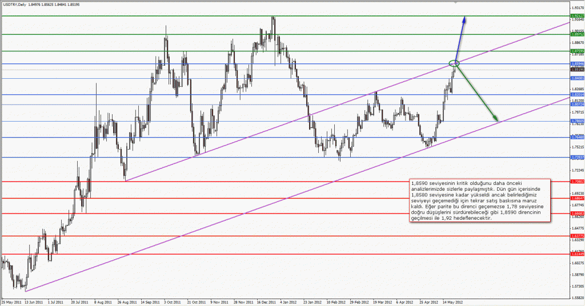The image size is (585, 306).
Task: Click the 1.70802 red price label
Action: pos(577,182)
